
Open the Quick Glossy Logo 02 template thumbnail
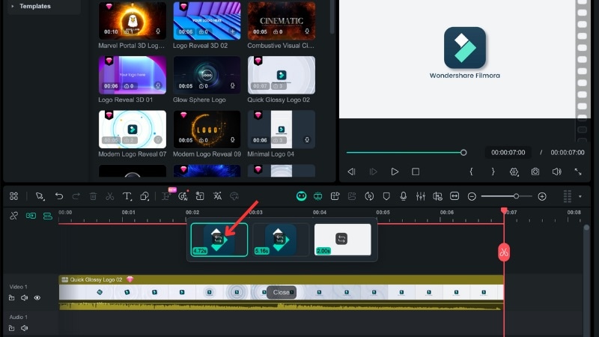tap(282, 75)
